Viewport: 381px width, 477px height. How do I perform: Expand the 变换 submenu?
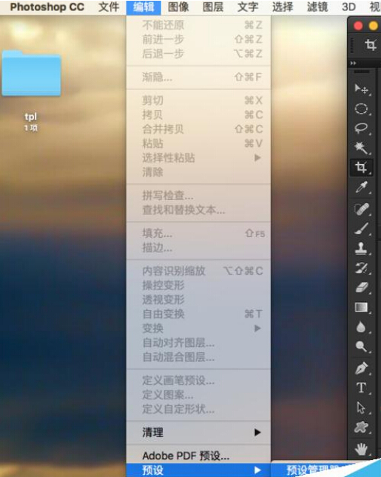pos(198,329)
